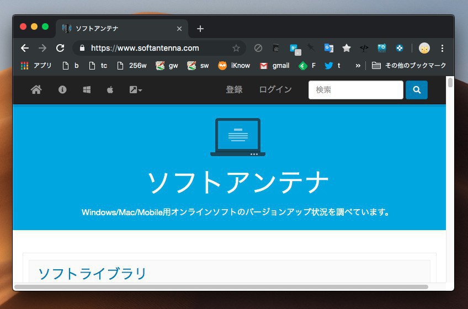468x309 pixels.
Task: Click the blue circular cross extension icon
Action: (x=400, y=48)
